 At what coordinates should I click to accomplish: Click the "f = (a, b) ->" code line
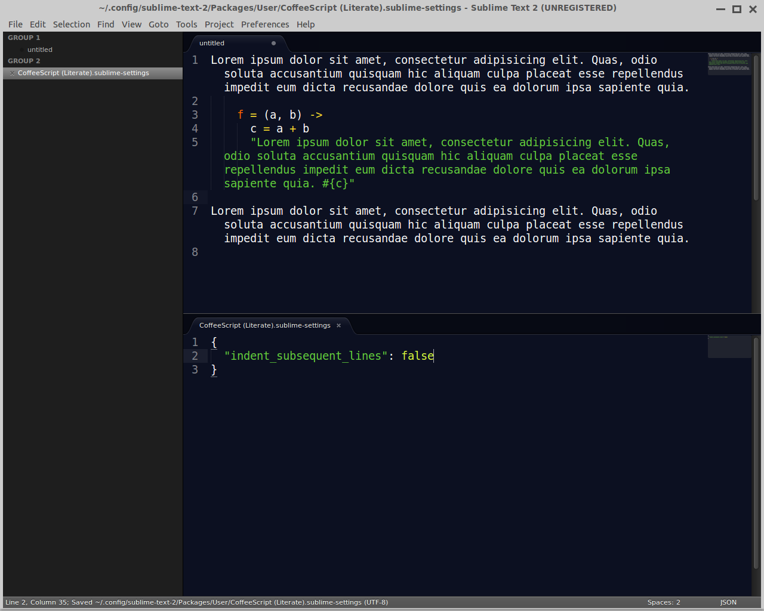click(x=280, y=115)
